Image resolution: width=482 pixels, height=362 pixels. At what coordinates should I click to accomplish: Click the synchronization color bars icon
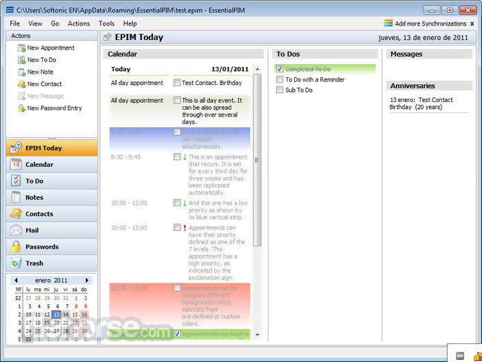click(x=388, y=23)
